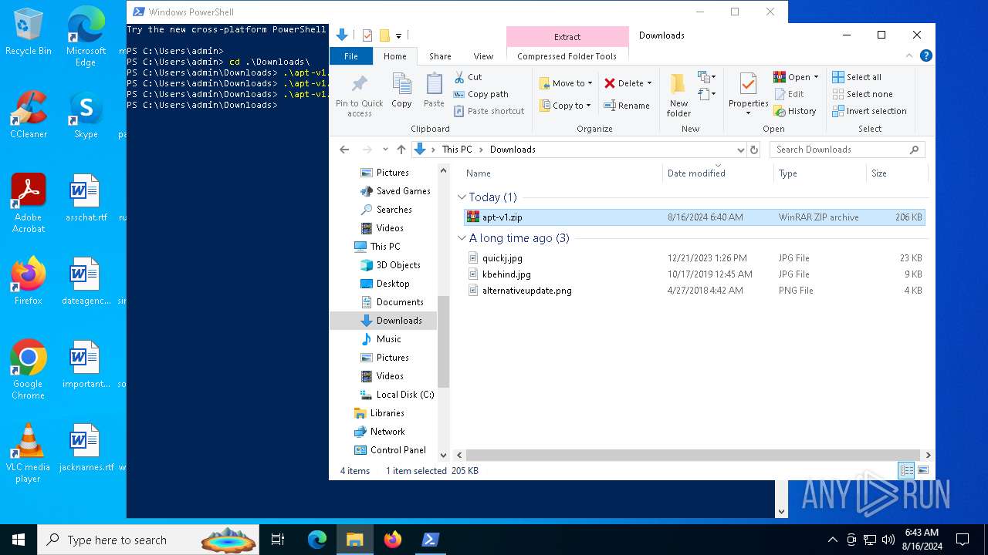Open Task View on taskbar

[278, 540]
